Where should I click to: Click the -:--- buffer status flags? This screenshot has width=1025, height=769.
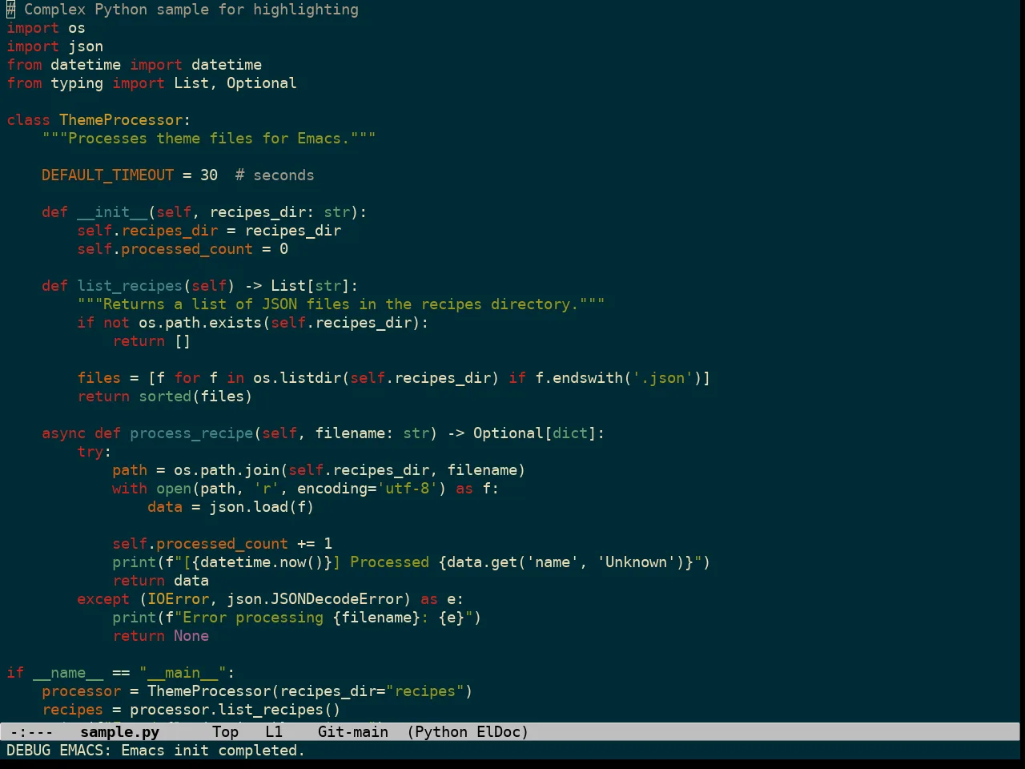point(31,731)
